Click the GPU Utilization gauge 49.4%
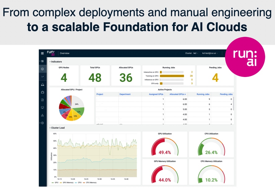 (x=165, y=147)
